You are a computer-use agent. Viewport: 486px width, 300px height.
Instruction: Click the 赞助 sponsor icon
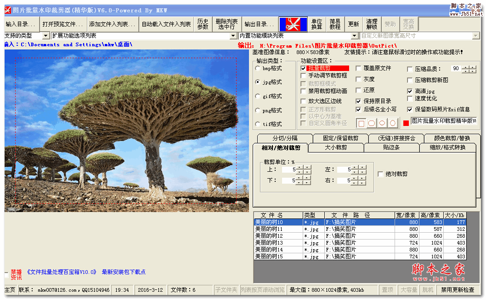[390, 24]
